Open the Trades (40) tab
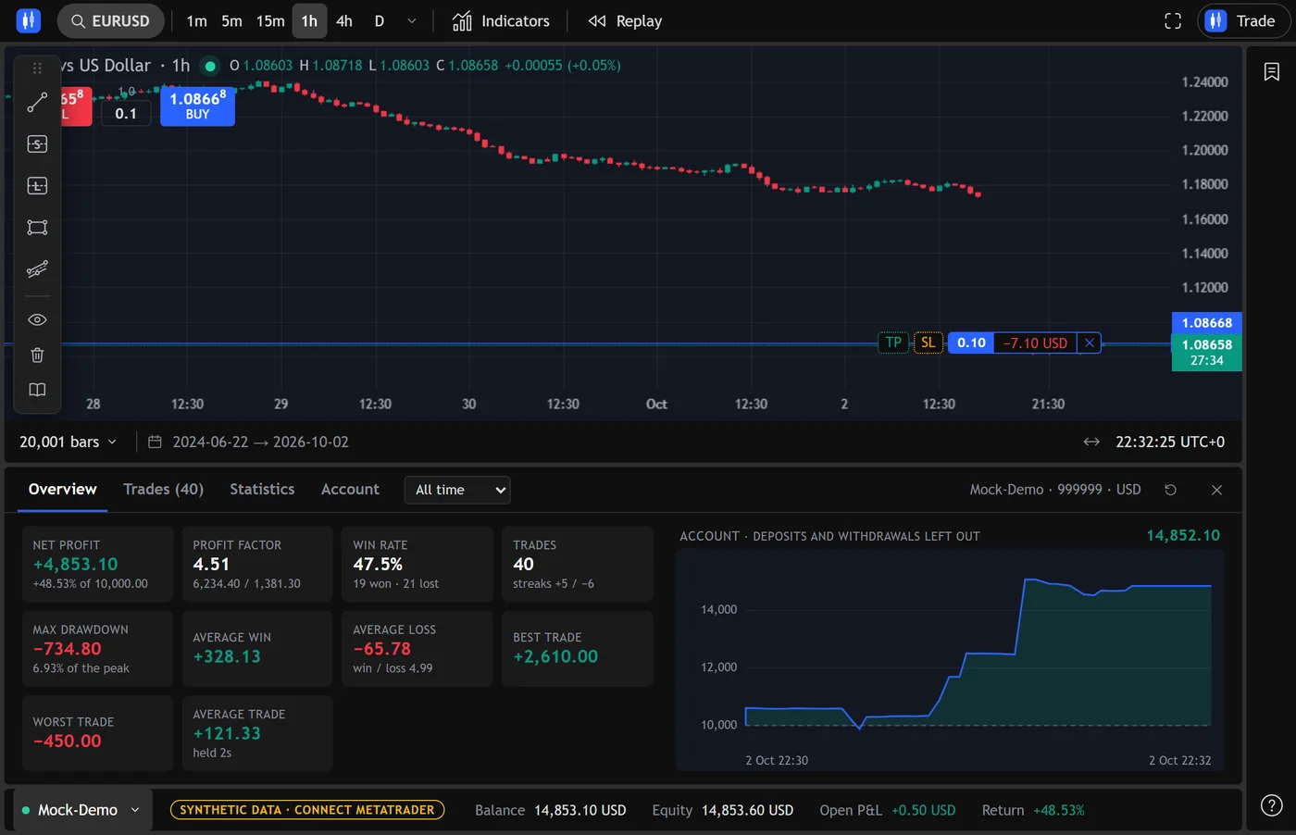Screen dimensions: 1296x835 pos(163,490)
